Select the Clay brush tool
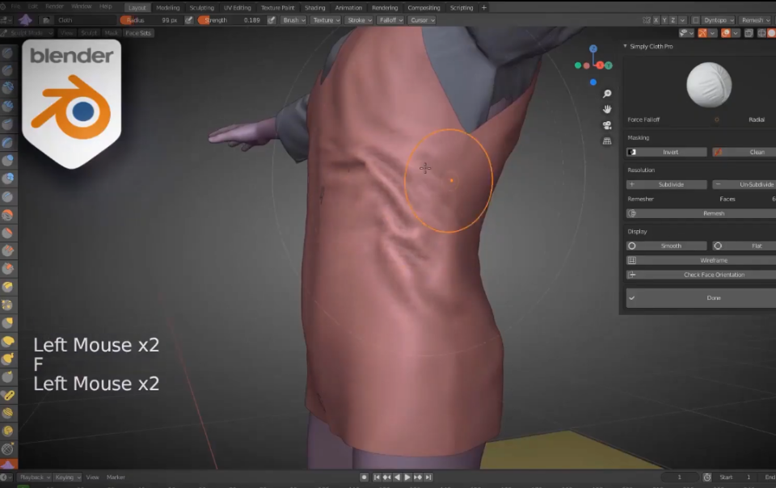 point(8,88)
